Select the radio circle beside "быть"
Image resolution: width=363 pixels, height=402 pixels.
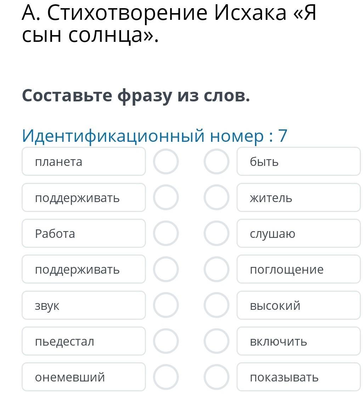(x=216, y=162)
